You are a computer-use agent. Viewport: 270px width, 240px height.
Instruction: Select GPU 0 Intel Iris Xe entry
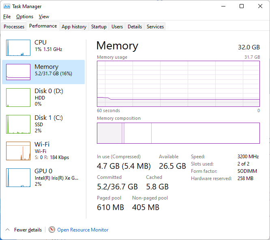pos(43,177)
